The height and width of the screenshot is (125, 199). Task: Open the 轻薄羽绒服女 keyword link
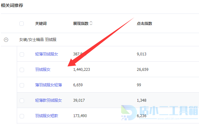point(47,54)
